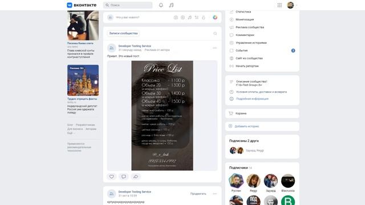The height and width of the screenshot is (205, 365).
Task: Open the colorful poster background icon
Action: click(x=215, y=18)
